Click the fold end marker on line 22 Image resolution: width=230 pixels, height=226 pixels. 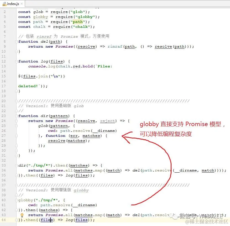coord(16,111)
